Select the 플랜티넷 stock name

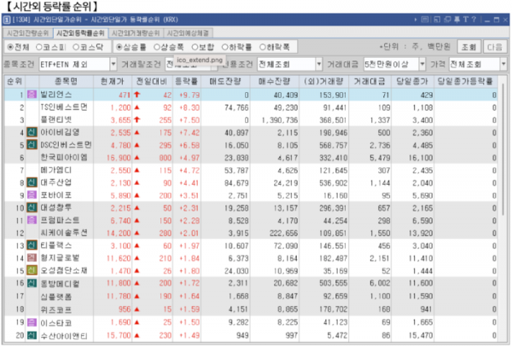[x=55, y=119]
